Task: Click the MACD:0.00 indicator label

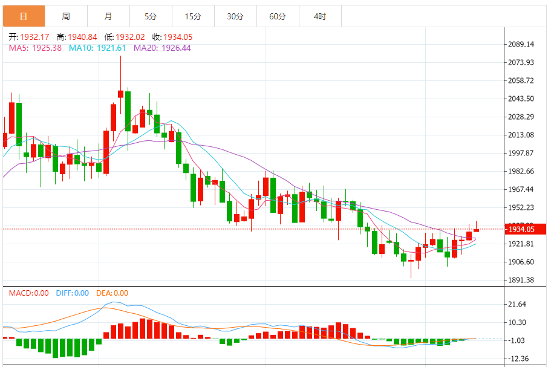Action: (x=29, y=293)
